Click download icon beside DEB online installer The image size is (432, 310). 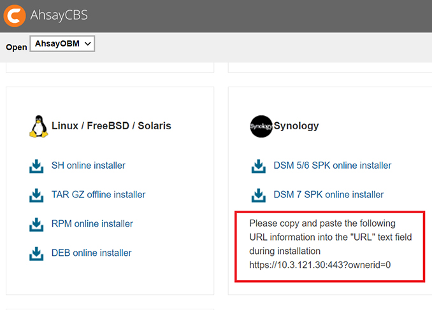coord(36,253)
